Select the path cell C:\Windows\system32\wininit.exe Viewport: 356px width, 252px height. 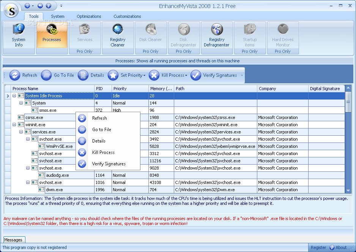point(216,125)
